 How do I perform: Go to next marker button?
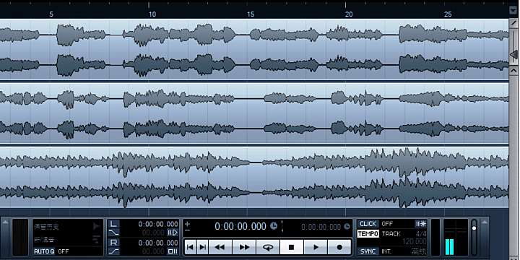pos(203,247)
